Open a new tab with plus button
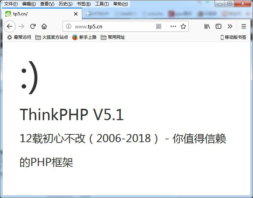 point(88,13)
